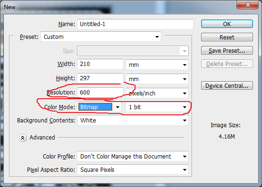Viewport: 262px width, 187px height.
Task: Click the Resolution field showing 600
Action: click(100, 93)
